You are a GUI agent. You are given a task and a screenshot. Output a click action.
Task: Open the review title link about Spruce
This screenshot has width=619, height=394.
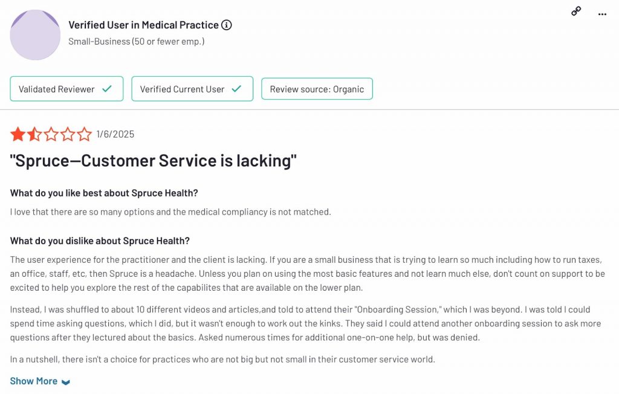152,160
